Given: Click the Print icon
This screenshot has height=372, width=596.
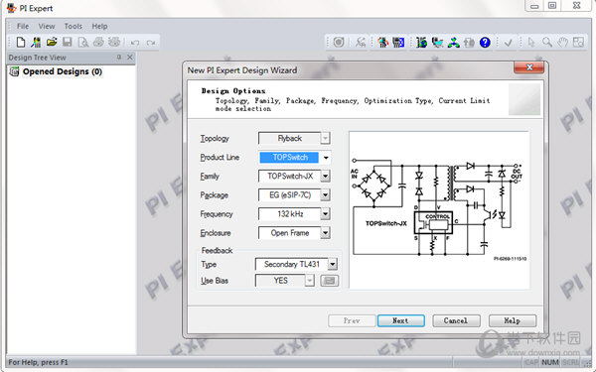Looking at the screenshot, I should (x=98, y=42).
